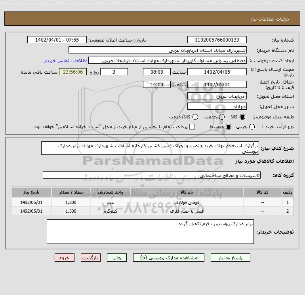Click the بازگشت back button

click(x=91, y=258)
